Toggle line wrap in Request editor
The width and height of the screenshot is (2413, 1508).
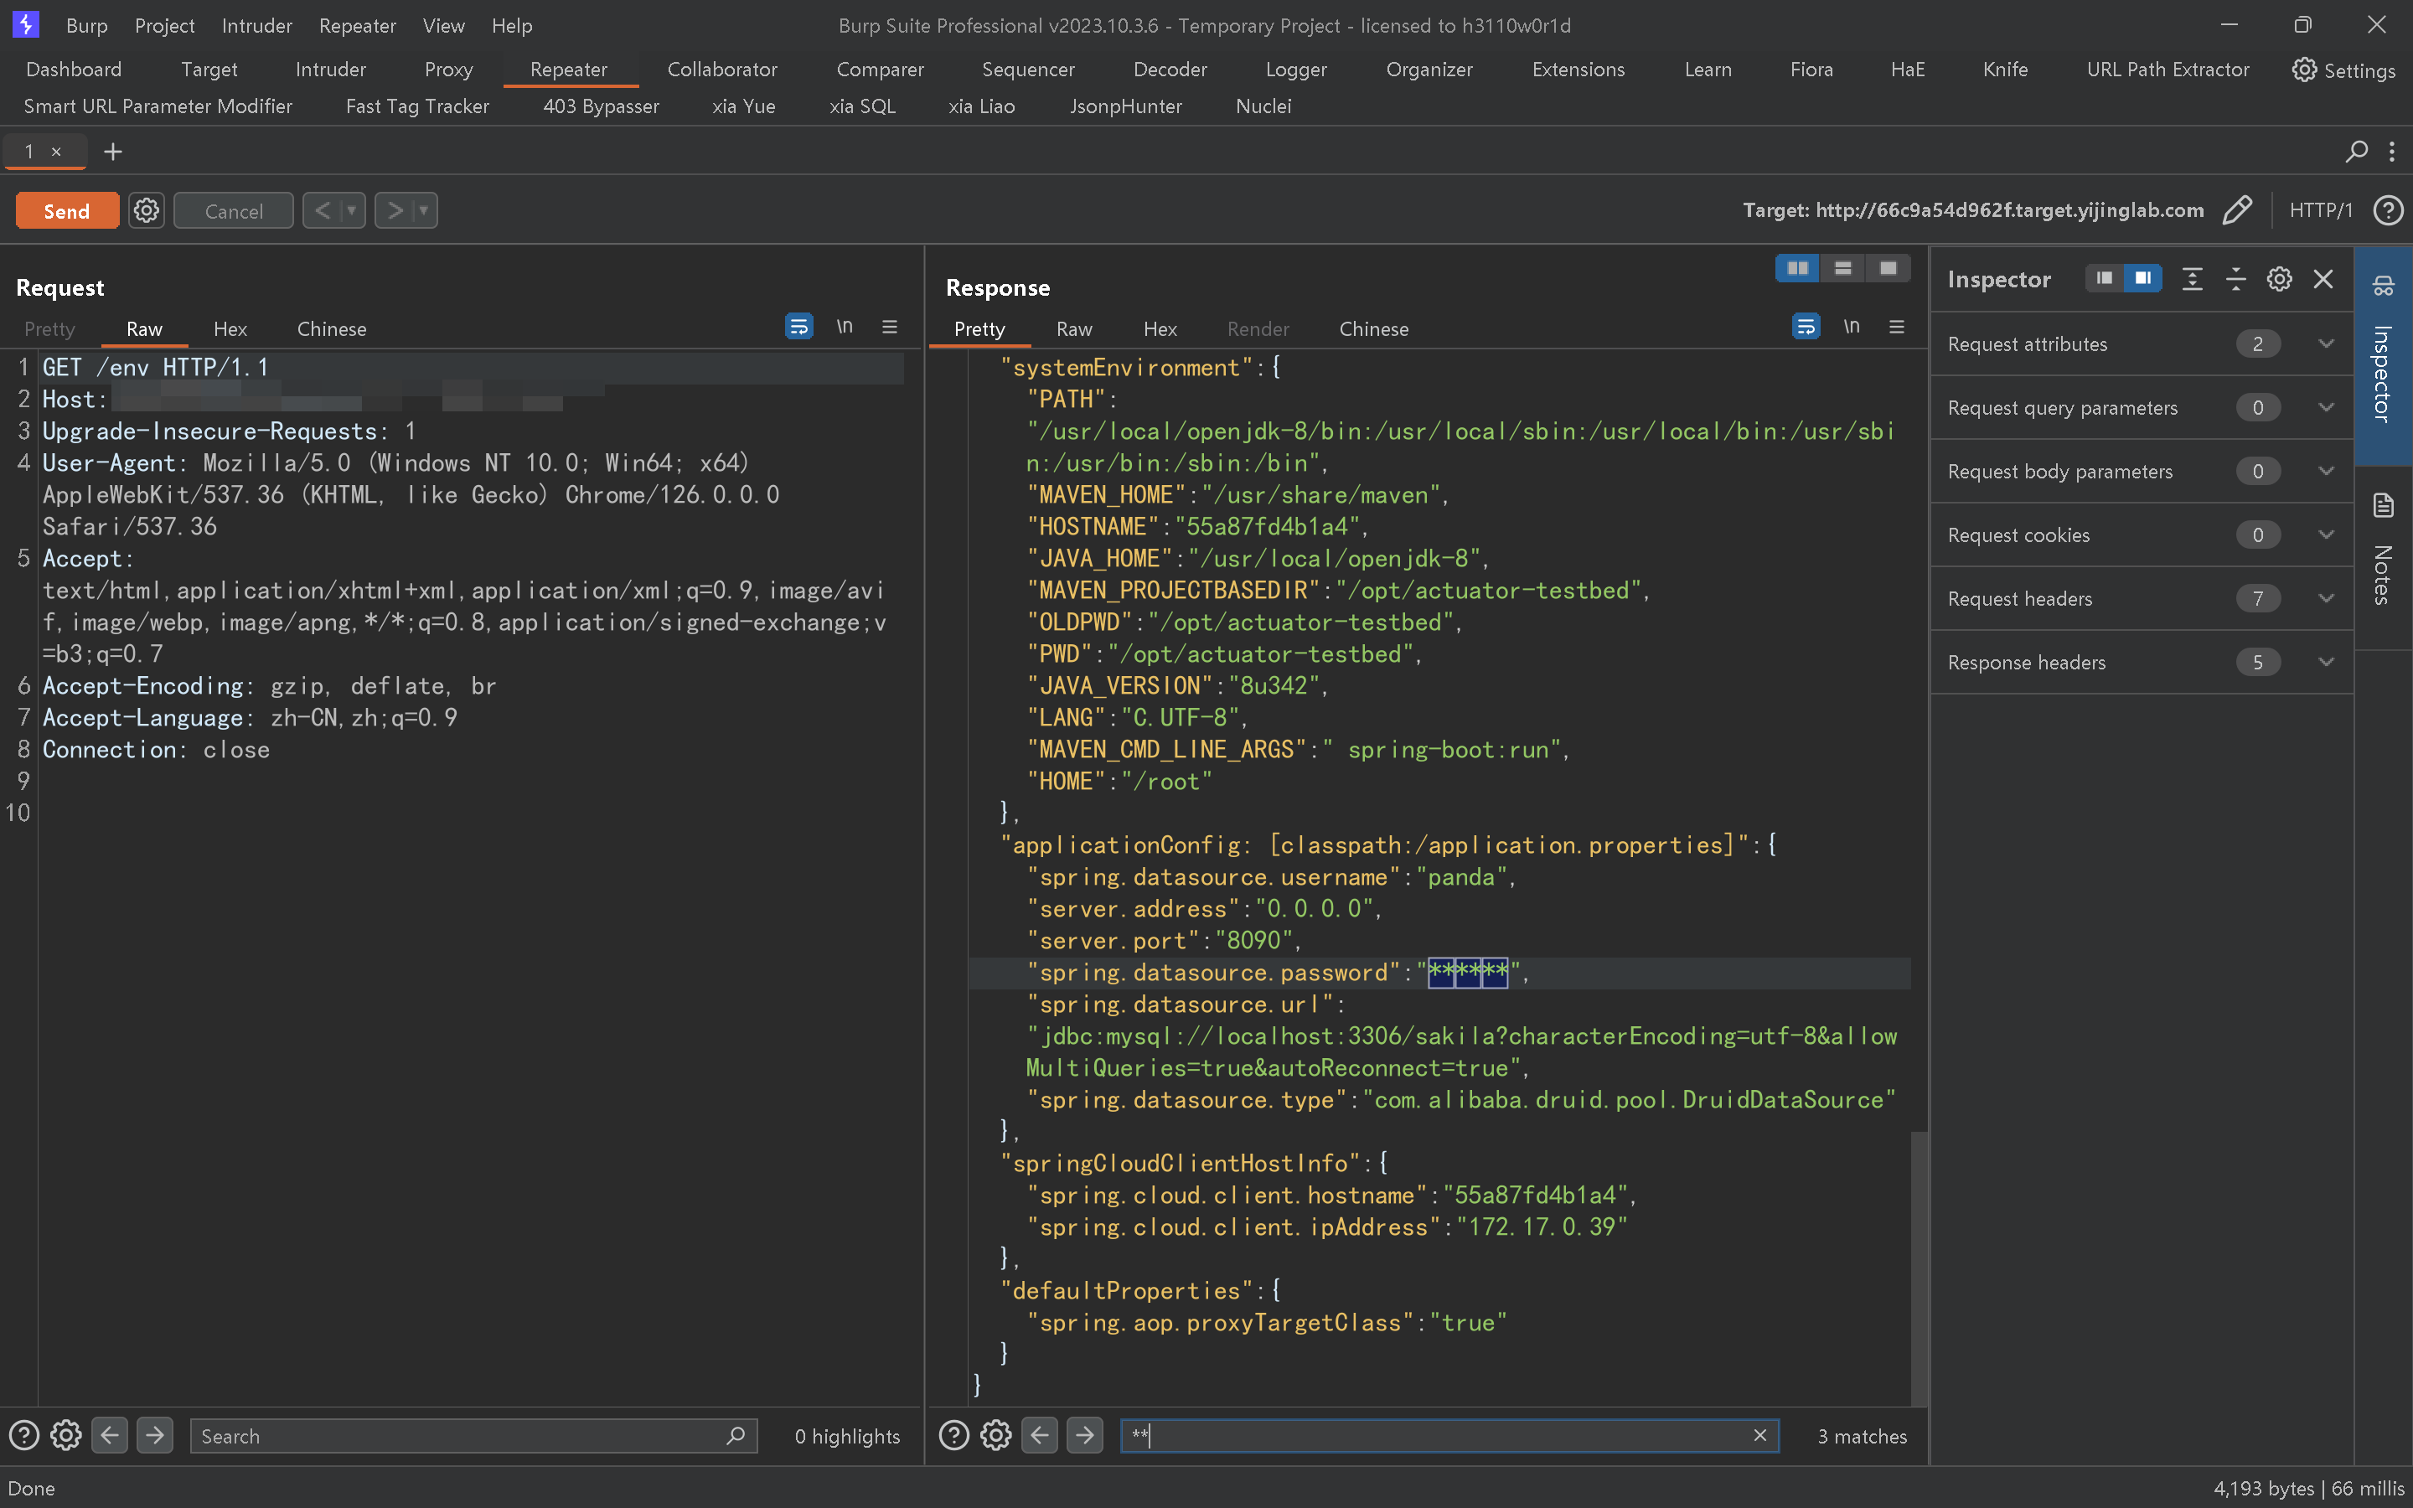(x=798, y=327)
